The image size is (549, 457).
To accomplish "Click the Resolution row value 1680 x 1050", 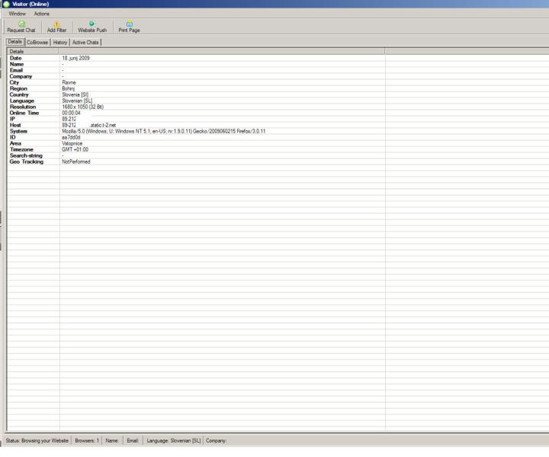I will click(82, 107).
